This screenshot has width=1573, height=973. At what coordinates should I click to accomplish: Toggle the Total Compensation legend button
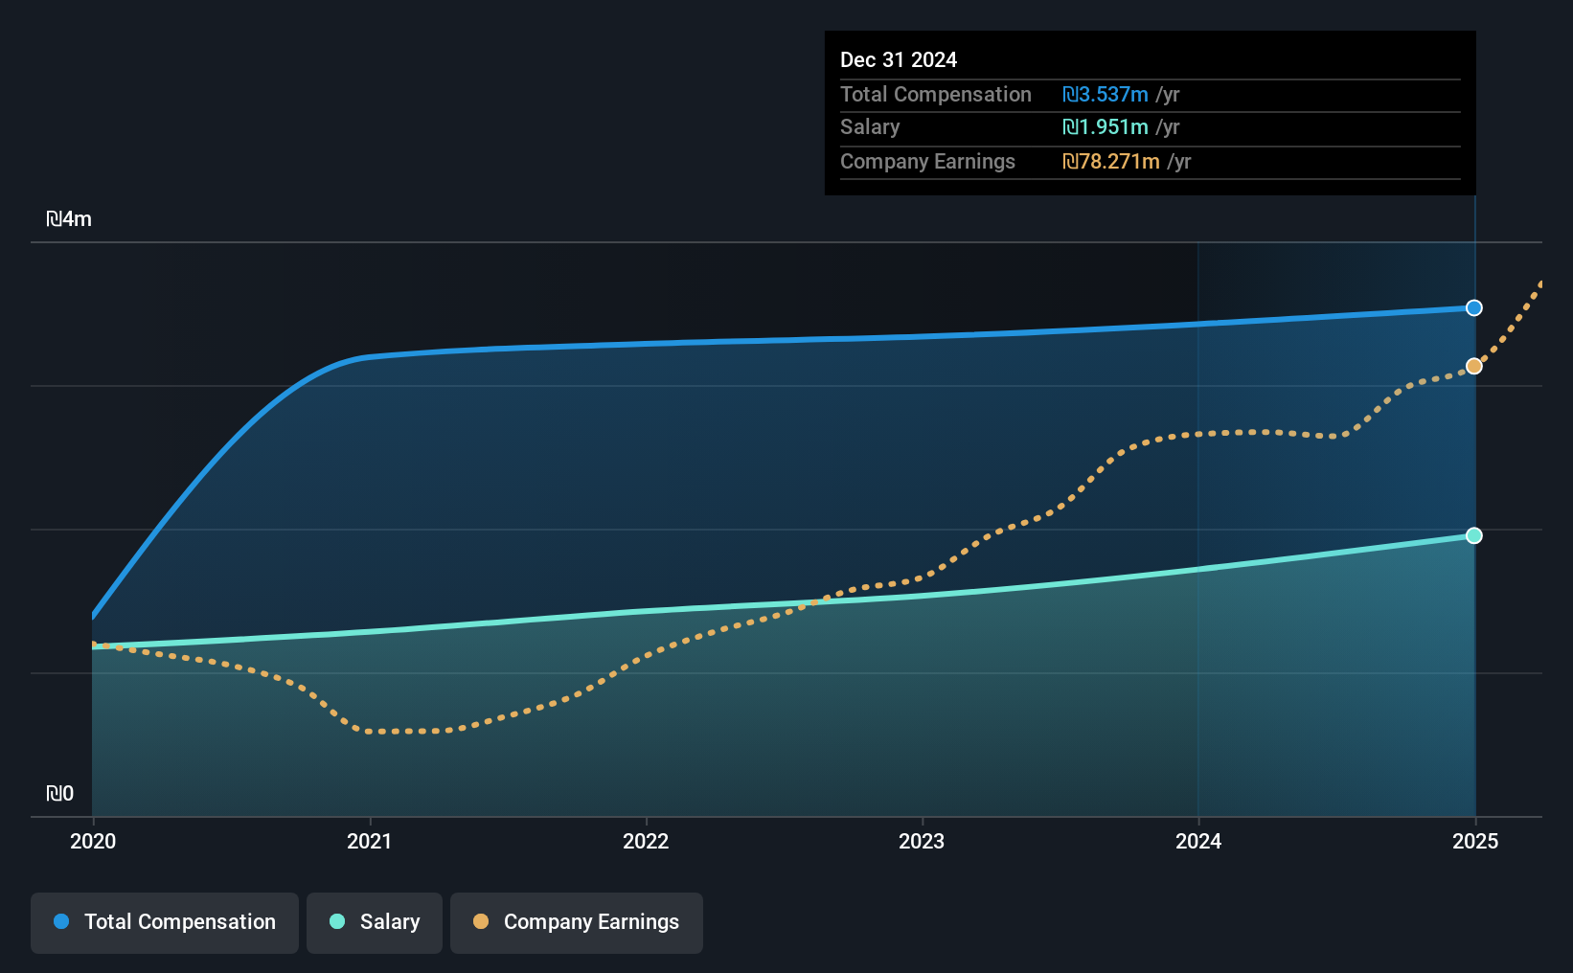click(165, 922)
